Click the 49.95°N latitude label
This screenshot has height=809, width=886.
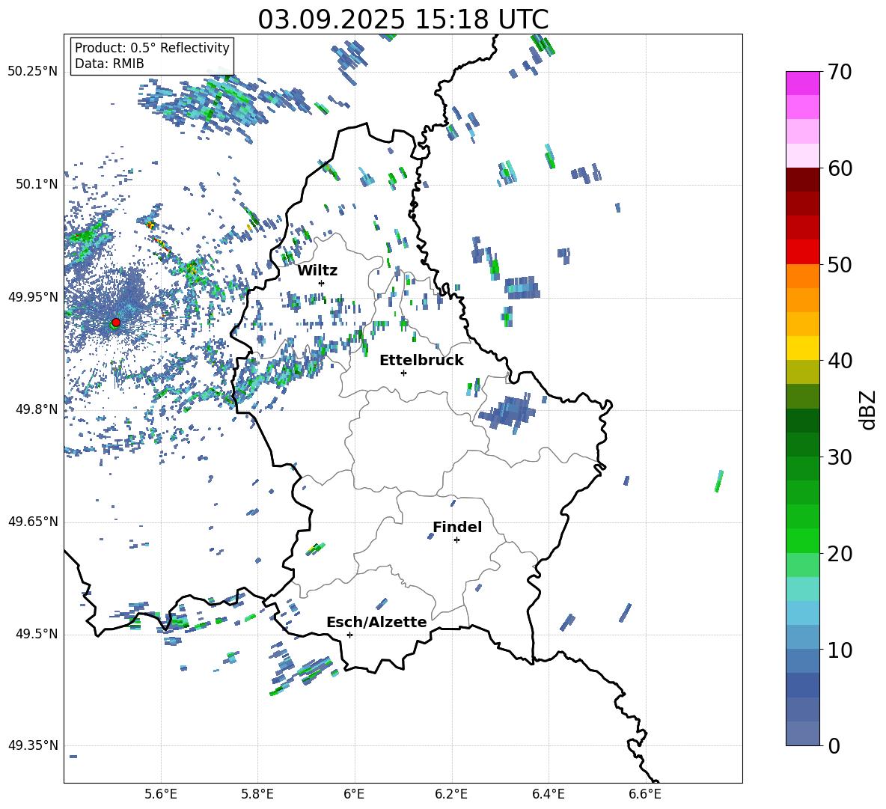point(33,296)
